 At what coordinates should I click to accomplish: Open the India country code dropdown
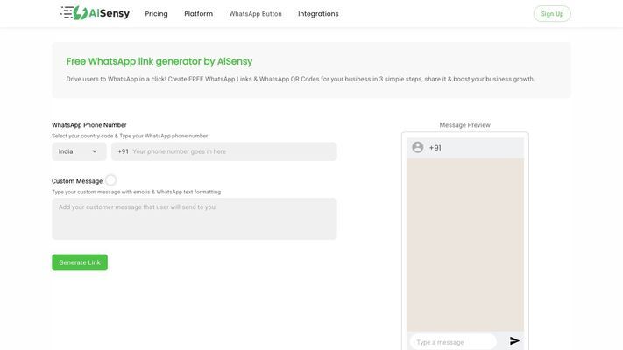click(79, 151)
